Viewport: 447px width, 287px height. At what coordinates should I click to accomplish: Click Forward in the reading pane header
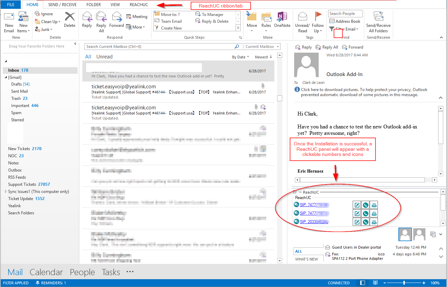pyautogui.click(x=352, y=47)
